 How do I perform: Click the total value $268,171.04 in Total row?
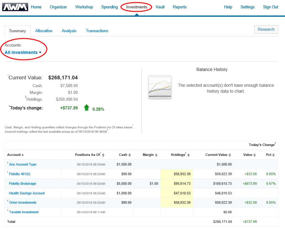[222, 222]
